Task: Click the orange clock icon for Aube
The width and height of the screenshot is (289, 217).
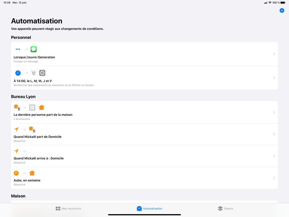Action: coord(16,173)
